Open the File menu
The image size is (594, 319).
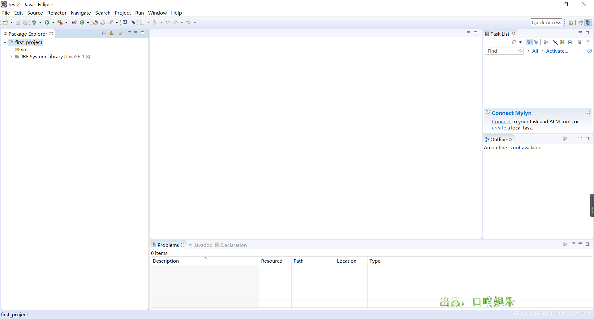6,13
